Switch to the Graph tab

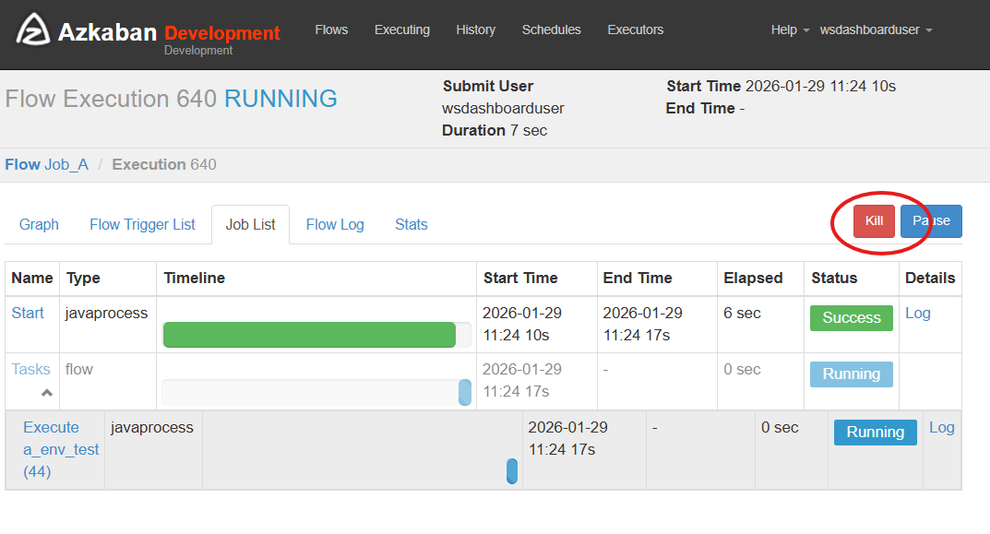tap(39, 224)
